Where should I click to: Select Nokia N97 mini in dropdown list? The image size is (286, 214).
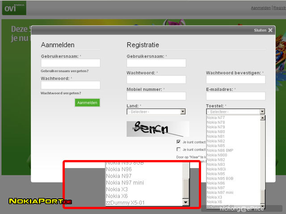click(x=233, y=193)
